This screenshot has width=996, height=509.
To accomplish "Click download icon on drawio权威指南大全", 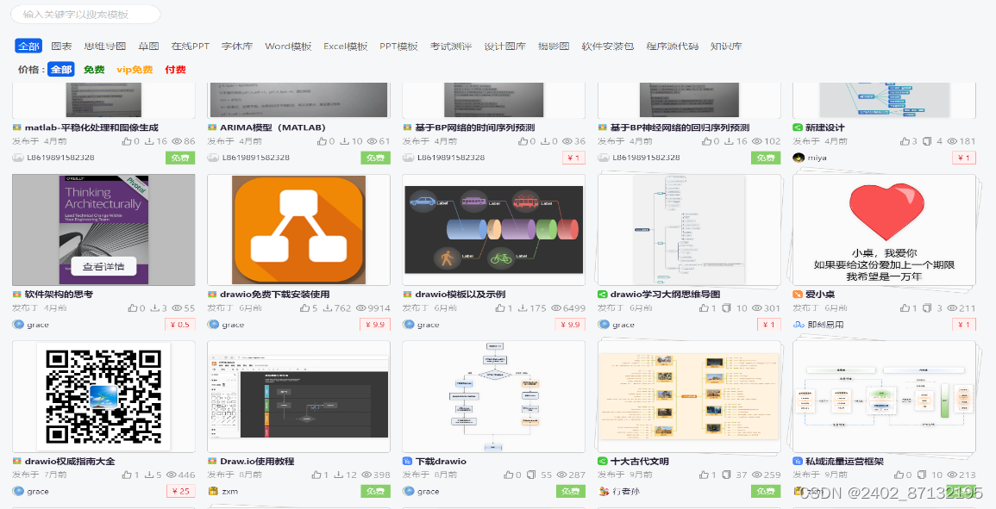I will coord(149,475).
